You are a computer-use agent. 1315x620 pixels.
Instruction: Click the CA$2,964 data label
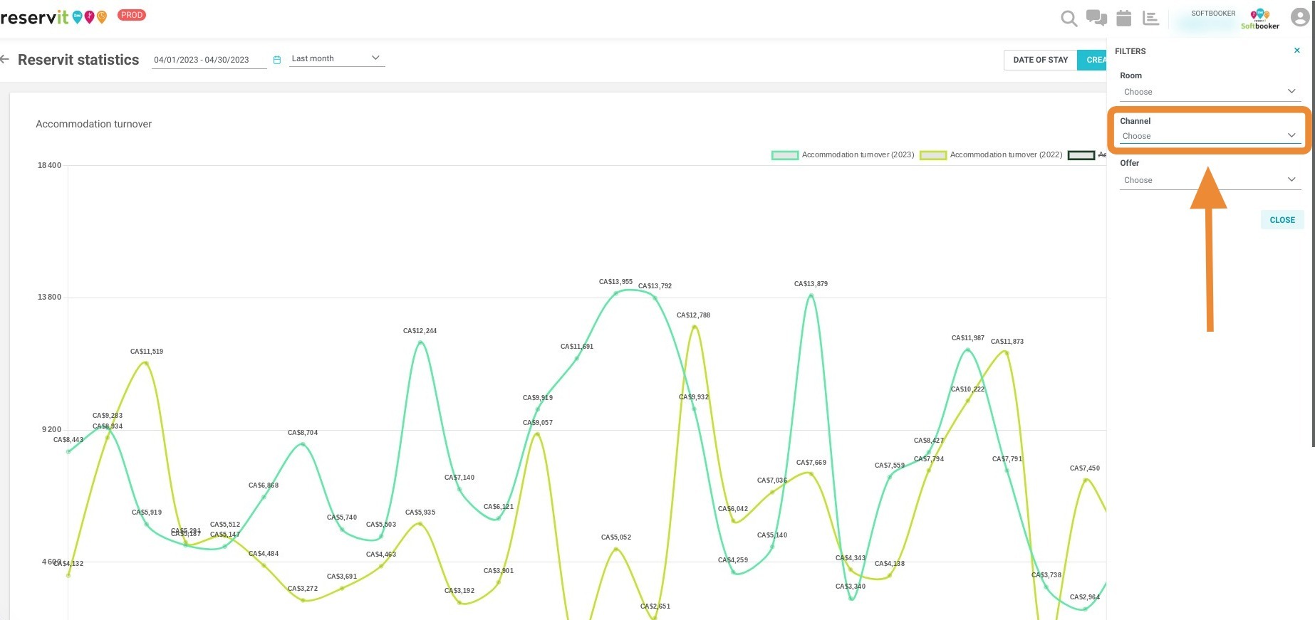coord(1085,597)
